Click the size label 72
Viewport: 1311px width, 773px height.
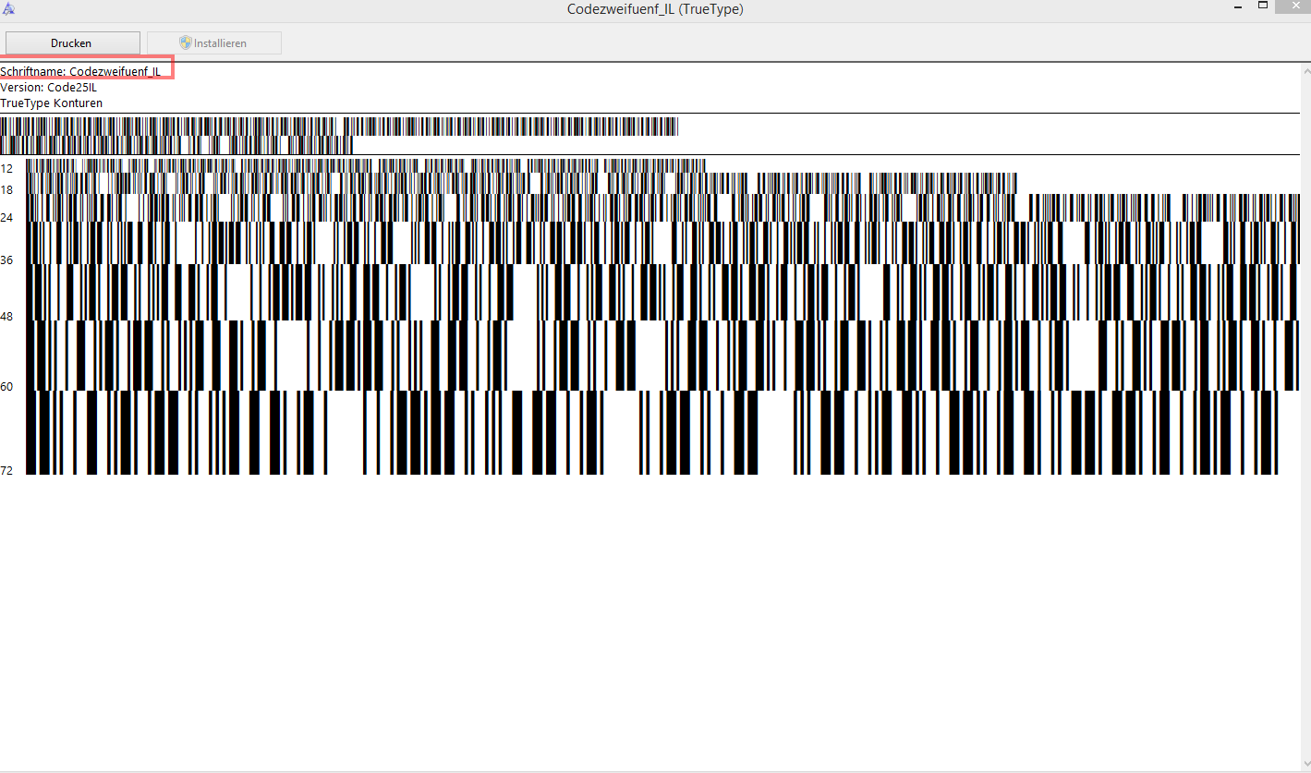[6, 471]
